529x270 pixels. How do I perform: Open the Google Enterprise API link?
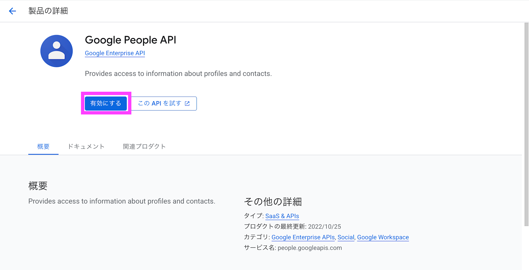115,53
